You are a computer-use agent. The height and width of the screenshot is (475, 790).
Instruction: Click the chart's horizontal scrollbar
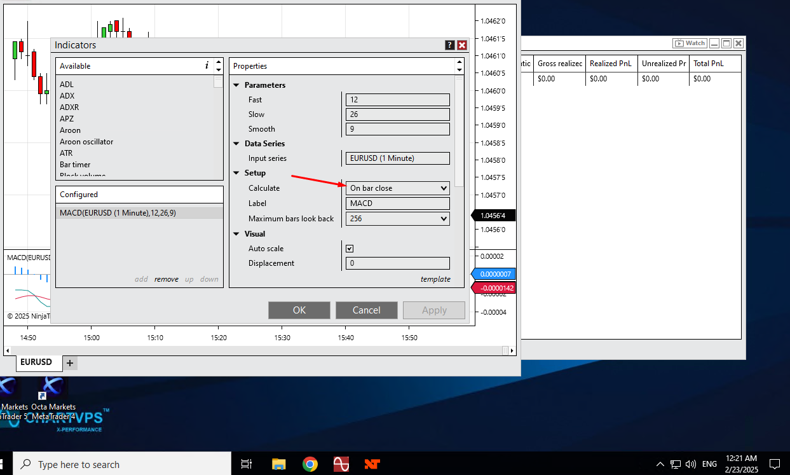coord(254,350)
